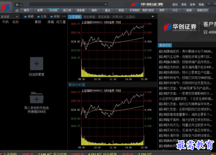
Task: Open the index tabs overflow dropdown arrow
Action: click(x=153, y=17)
